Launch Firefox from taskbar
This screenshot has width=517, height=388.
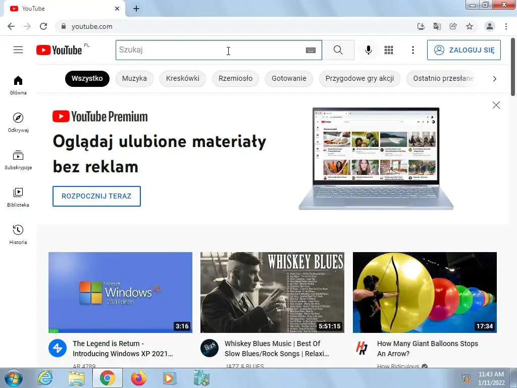[139, 378]
